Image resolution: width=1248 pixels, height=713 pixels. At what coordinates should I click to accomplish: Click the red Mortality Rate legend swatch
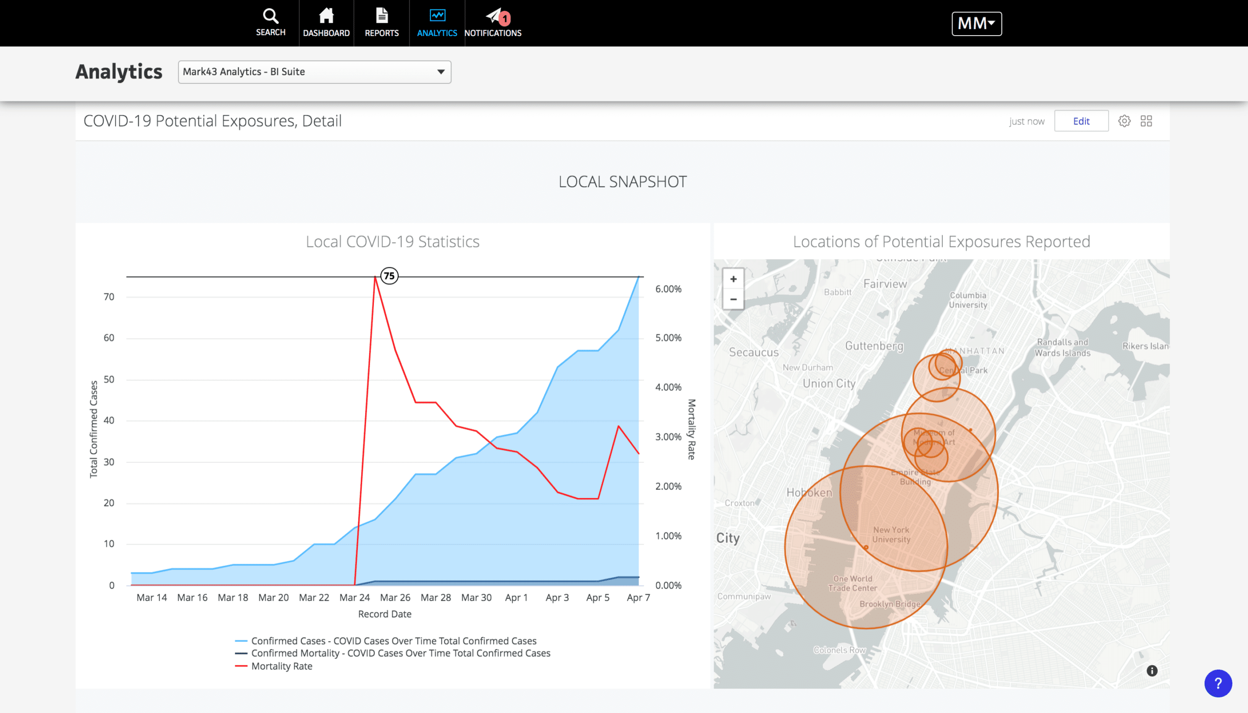point(240,666)
